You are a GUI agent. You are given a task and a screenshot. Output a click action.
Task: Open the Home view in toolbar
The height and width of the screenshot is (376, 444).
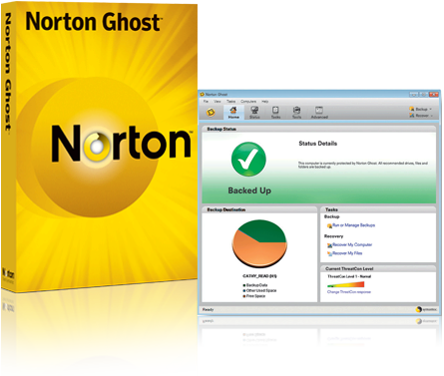233,113
